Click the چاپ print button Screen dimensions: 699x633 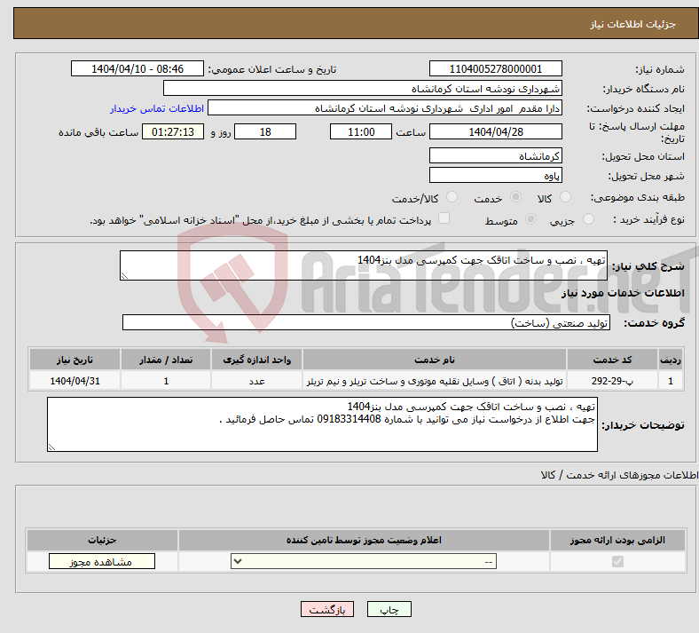click(x=389, y=609)
